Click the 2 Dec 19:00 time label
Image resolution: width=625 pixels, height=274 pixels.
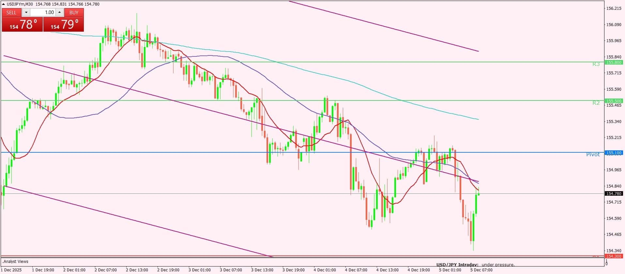(x=168, y=270)
